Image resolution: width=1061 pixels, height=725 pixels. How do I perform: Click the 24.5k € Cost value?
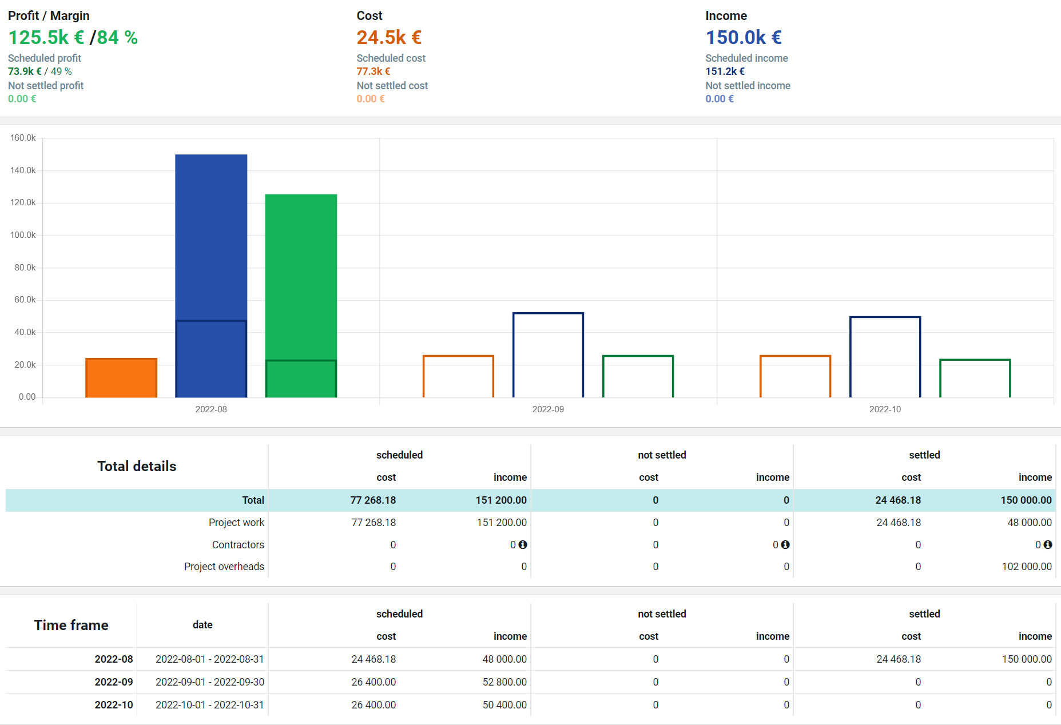[x=389, y=37]
